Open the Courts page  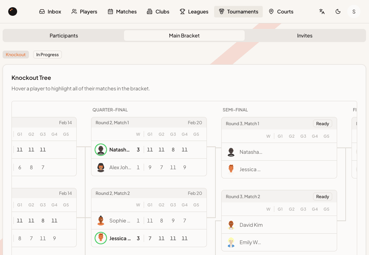281,12
